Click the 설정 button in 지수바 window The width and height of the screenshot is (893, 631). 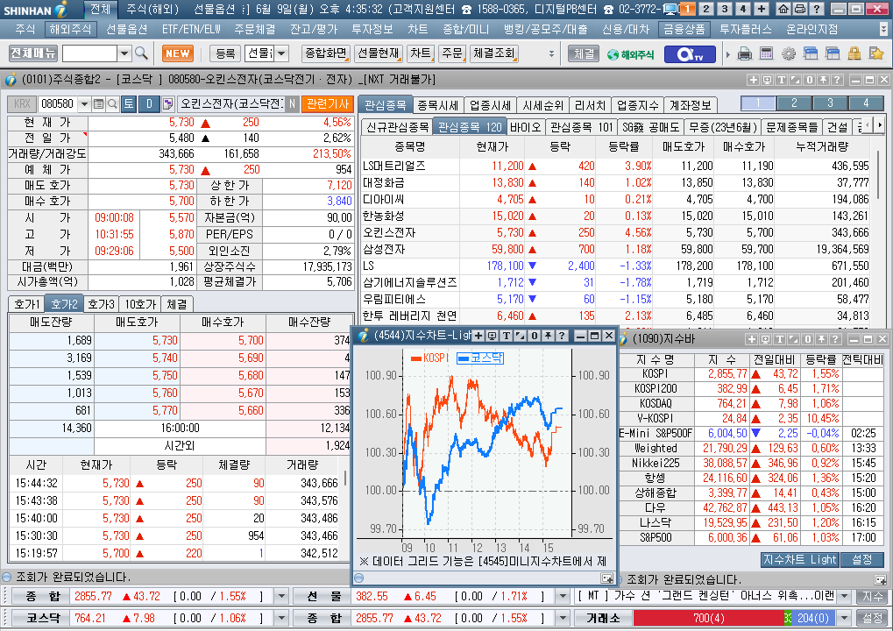pos(861,560)
